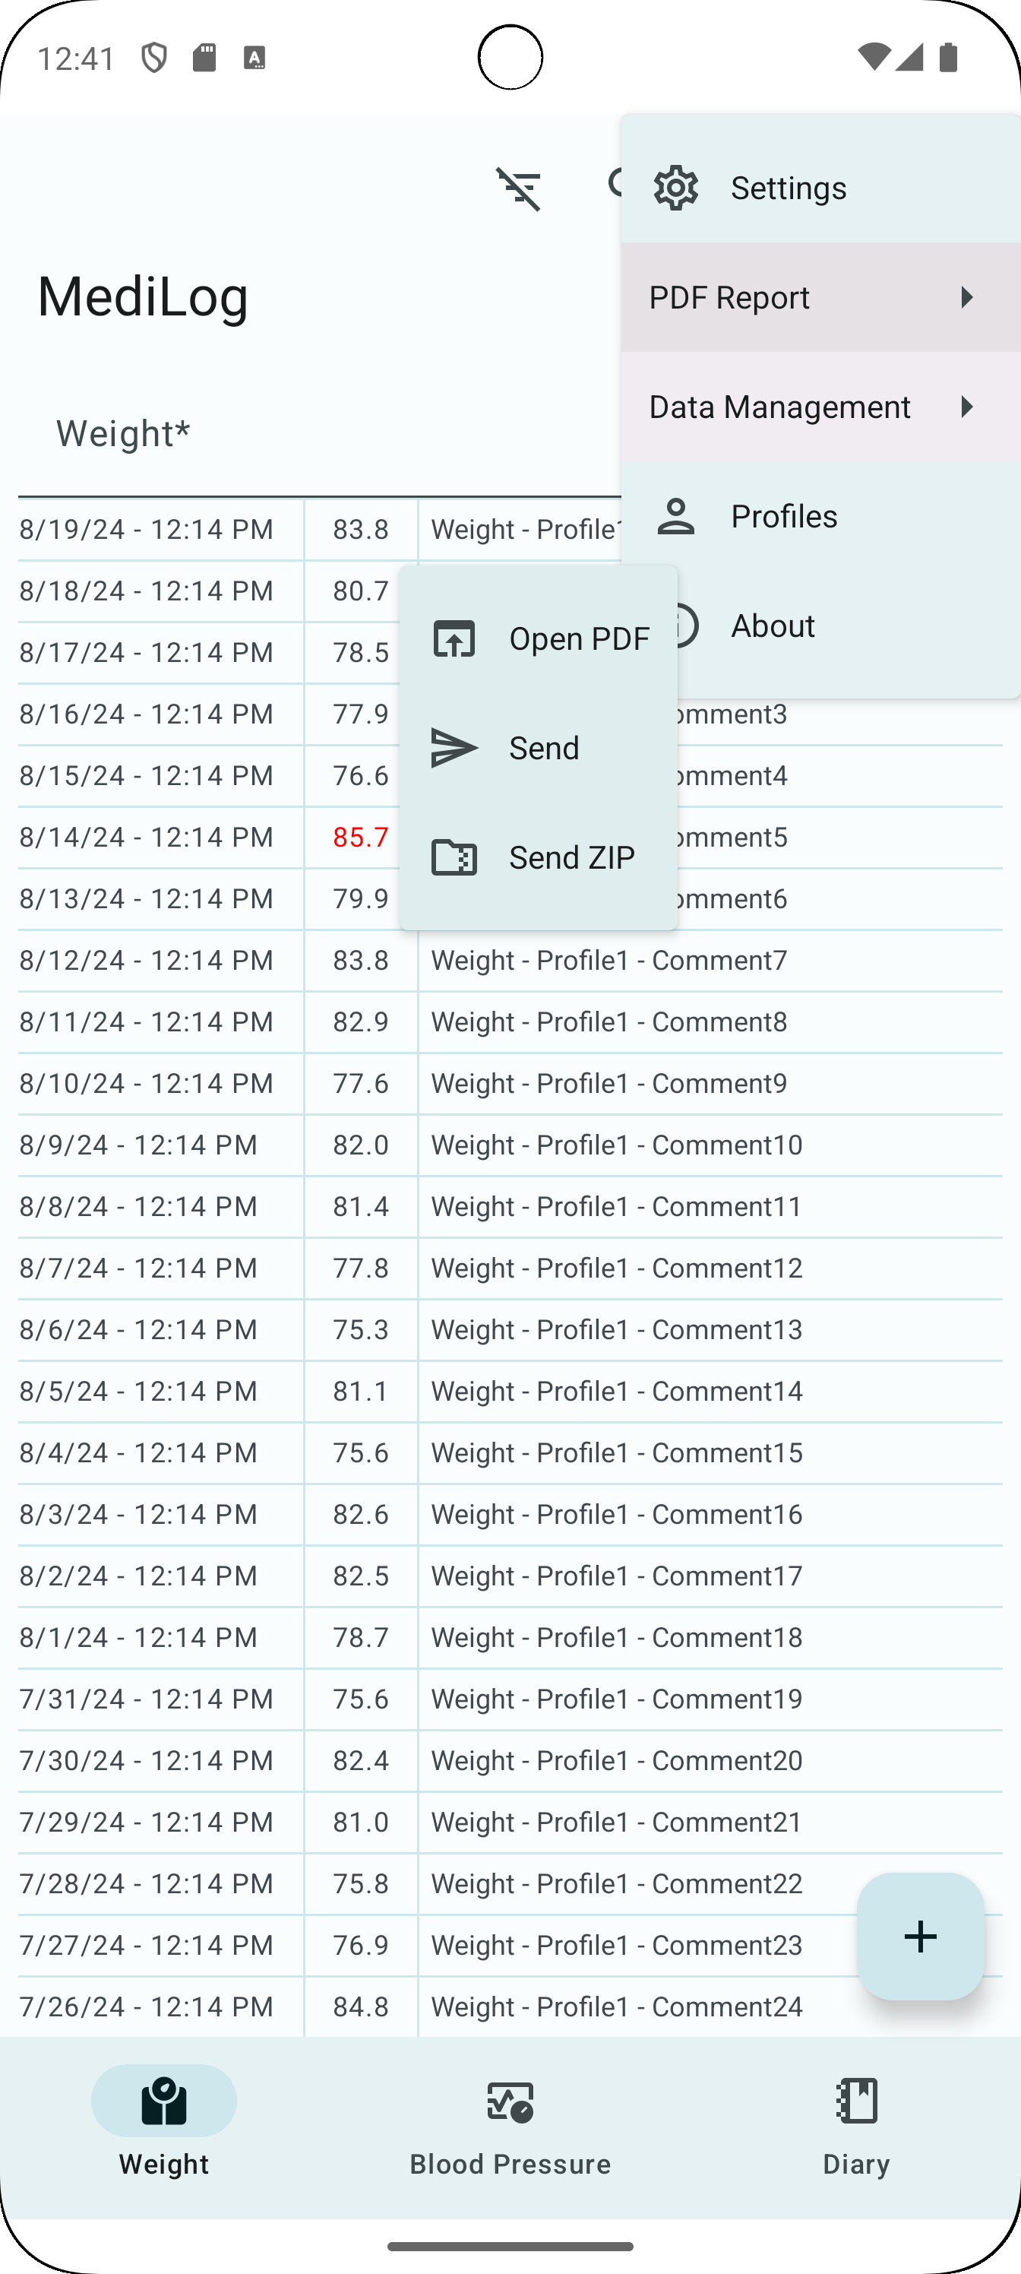
Task: Click the Send paper-plane icon
Action: click(x=454, y=748)
